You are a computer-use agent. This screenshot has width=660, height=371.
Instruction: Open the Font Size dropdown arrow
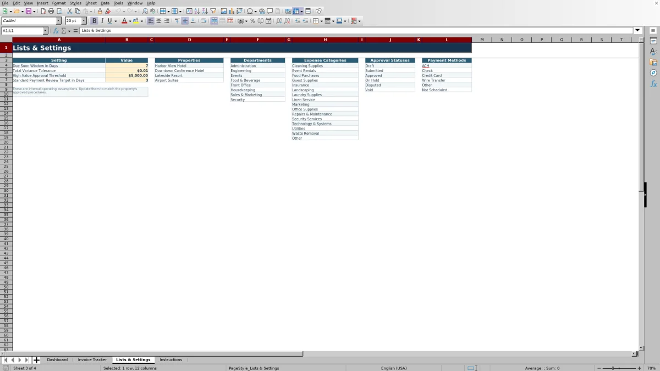click(84, 21)
